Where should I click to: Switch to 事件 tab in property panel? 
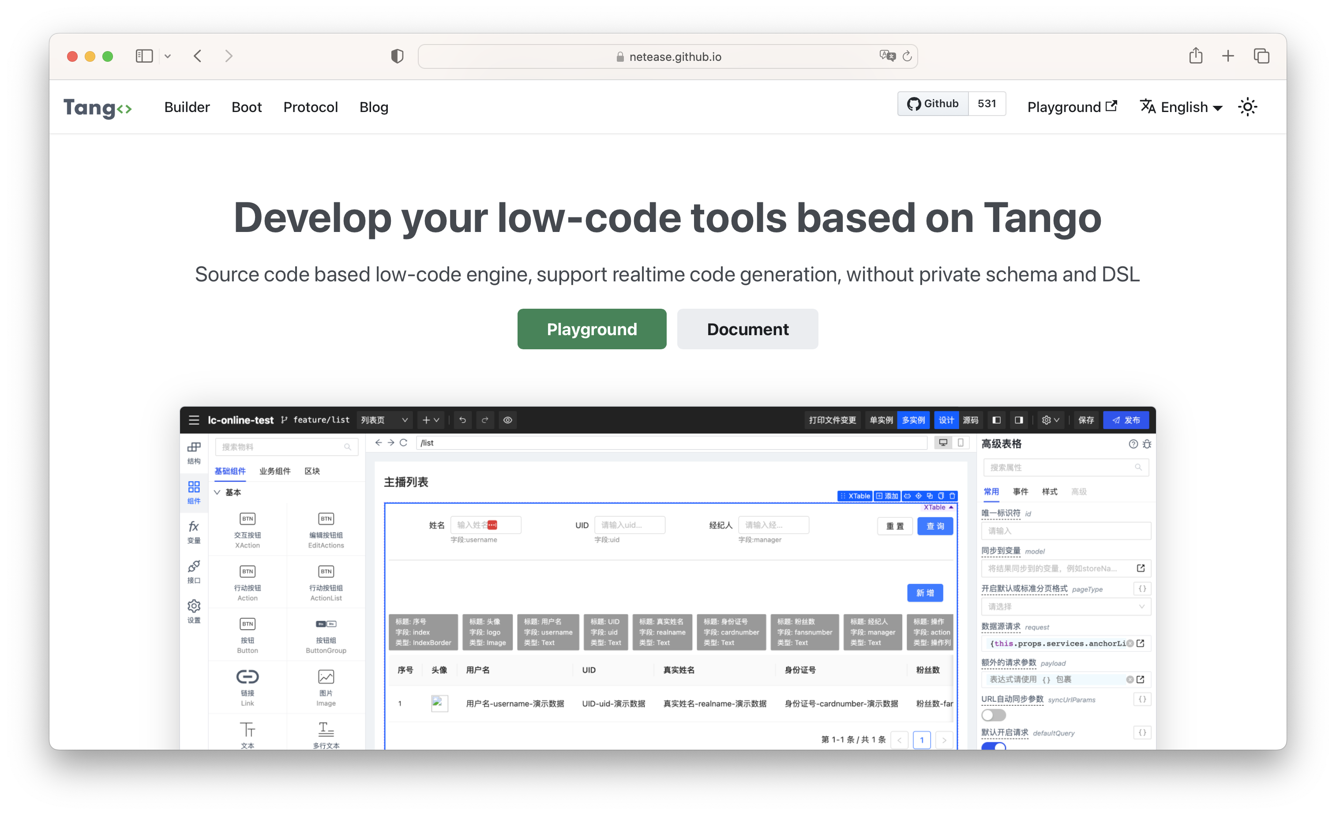coord(1020,491)
